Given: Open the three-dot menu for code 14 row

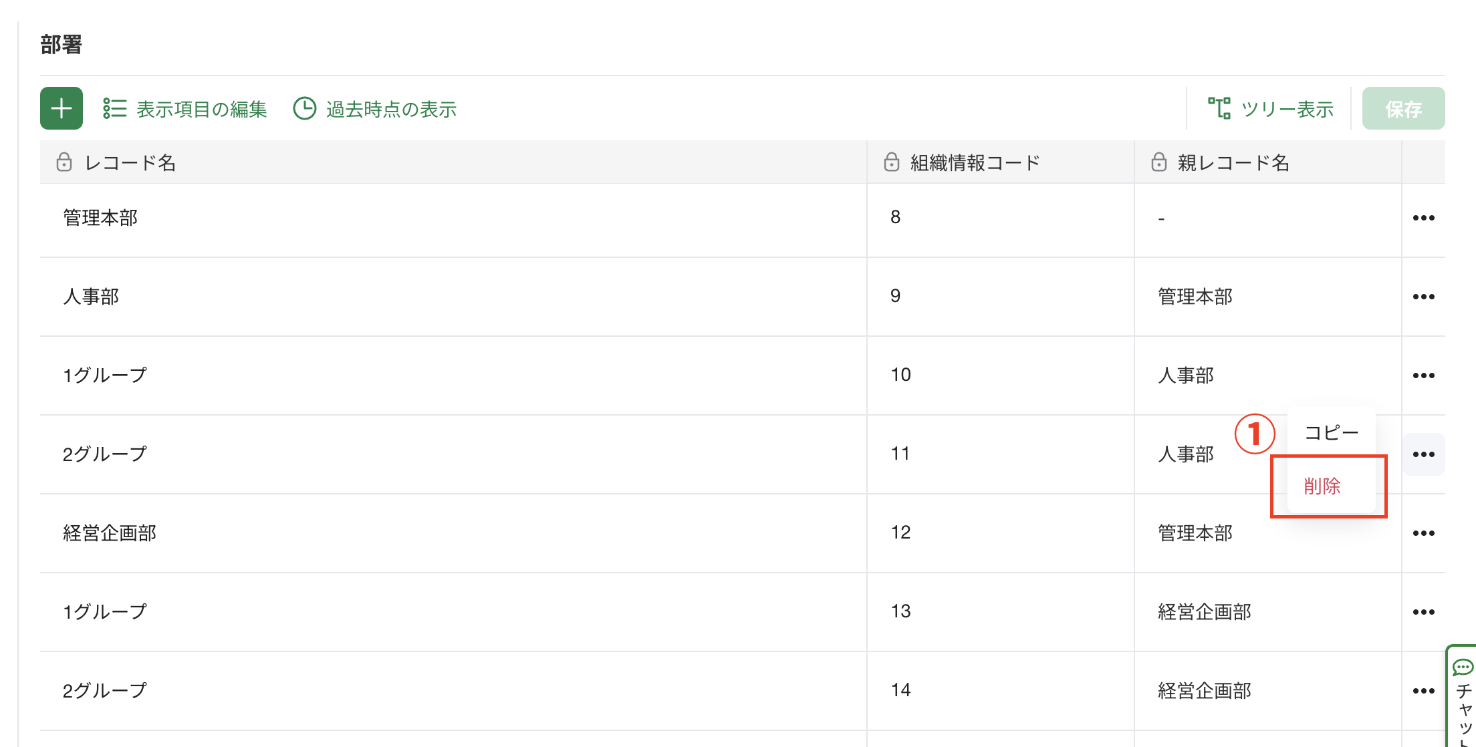Looking at the screenshot, I should point(1423,691).
